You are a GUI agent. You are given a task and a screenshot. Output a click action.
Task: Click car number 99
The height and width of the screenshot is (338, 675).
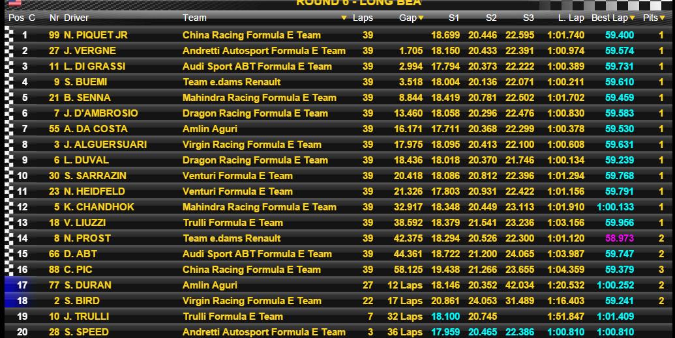pos(54,35)
